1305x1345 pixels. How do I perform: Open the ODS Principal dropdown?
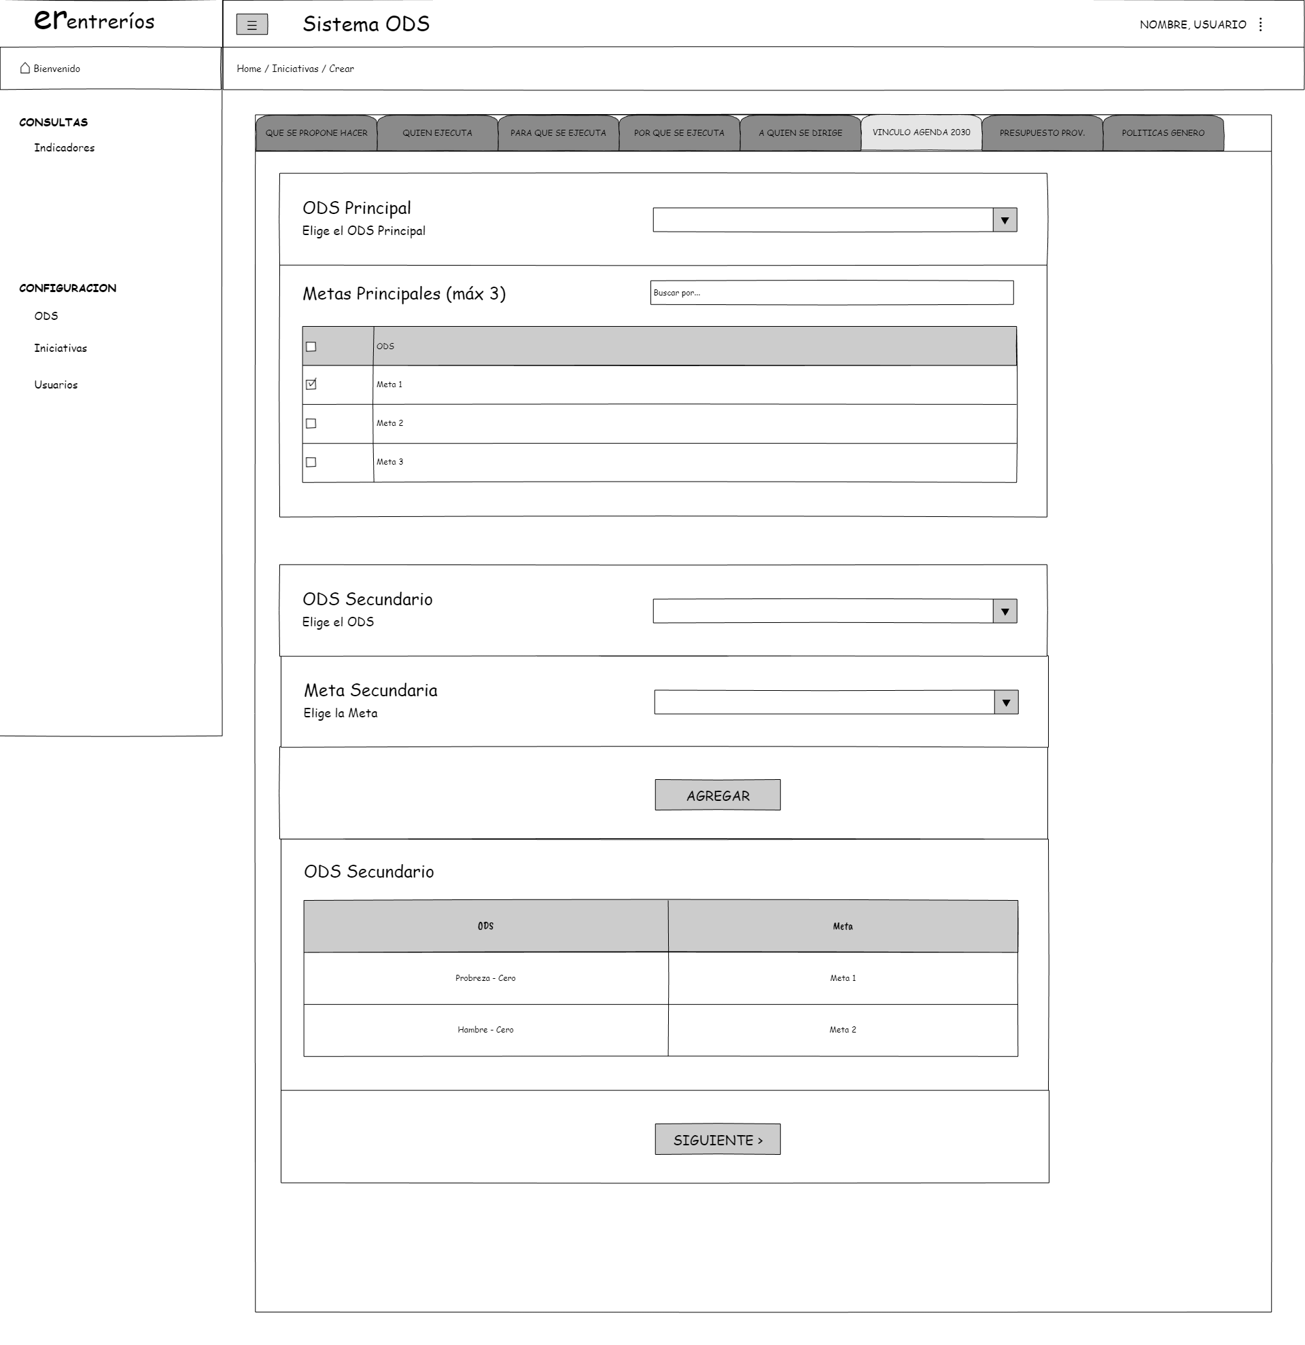1005,220
